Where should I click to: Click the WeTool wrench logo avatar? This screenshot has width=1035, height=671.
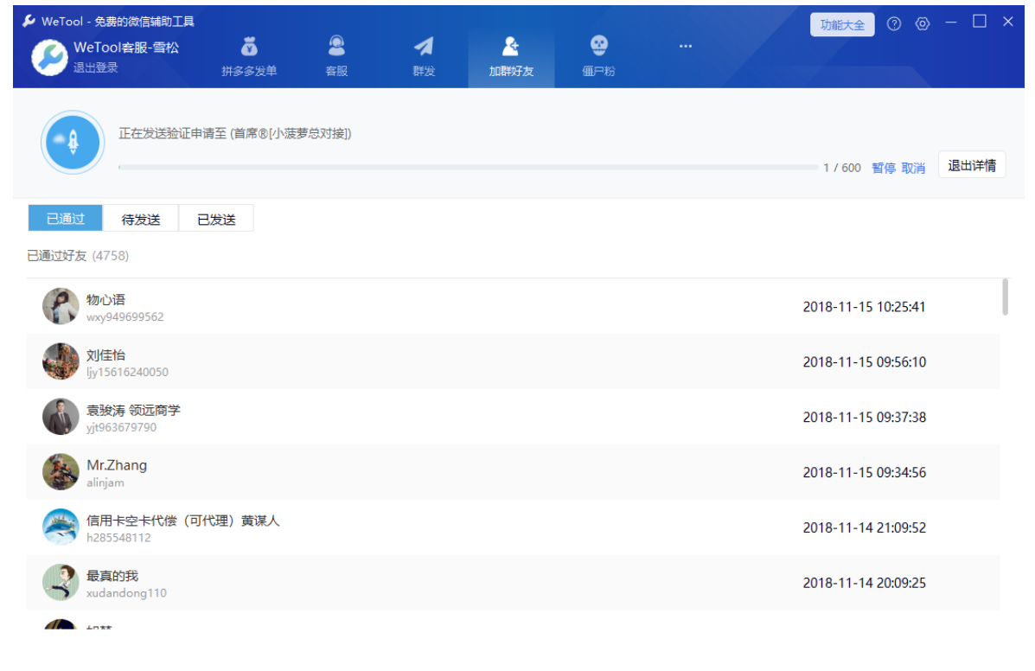click(x=49, y=57)
